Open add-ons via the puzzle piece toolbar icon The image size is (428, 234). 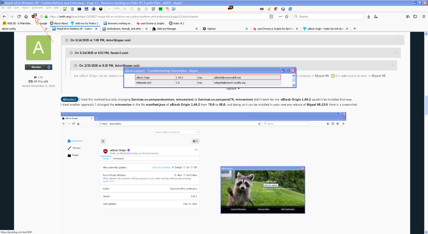click(x=139, y=9)
